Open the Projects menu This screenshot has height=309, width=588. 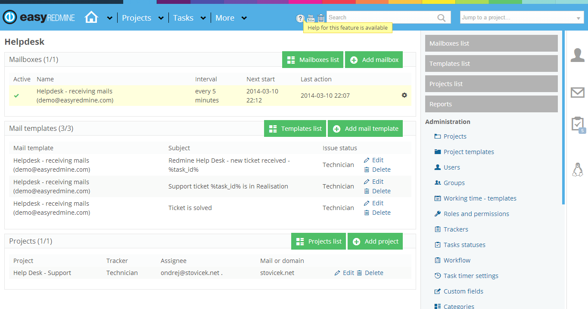click(137, 18)
